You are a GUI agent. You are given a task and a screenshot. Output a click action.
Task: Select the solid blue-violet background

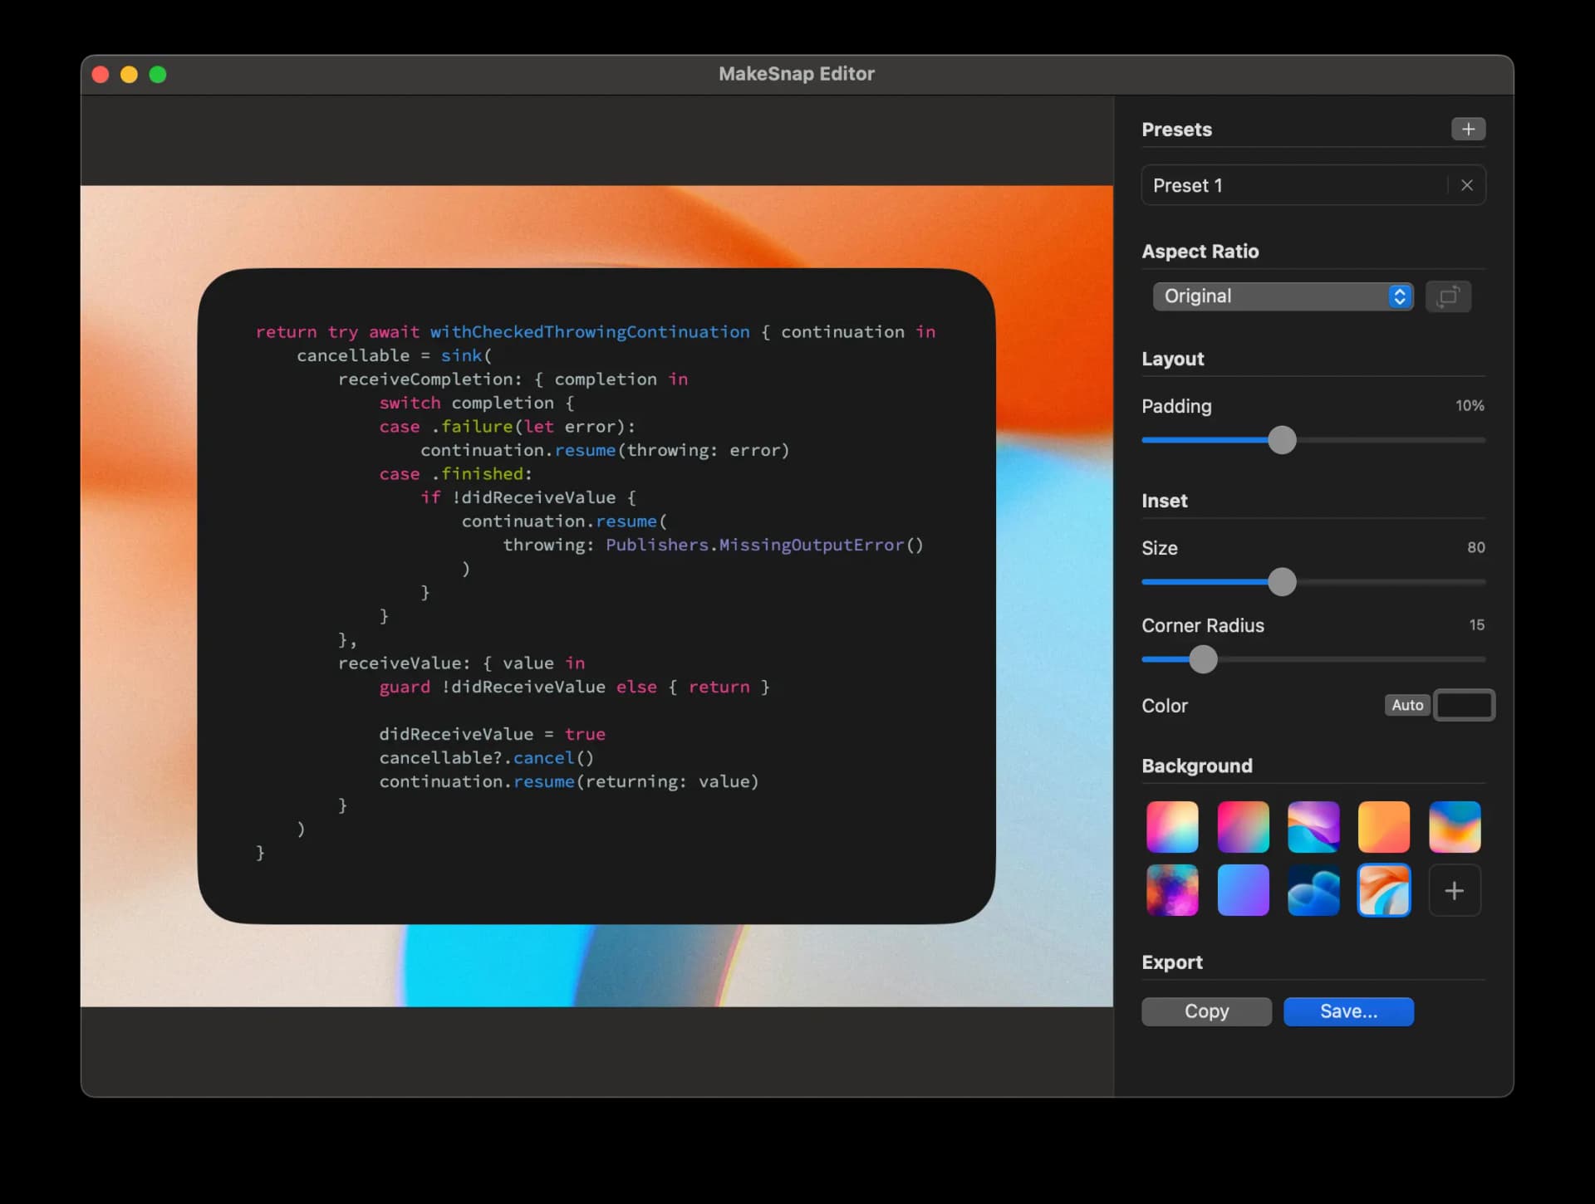(1242, 890)
